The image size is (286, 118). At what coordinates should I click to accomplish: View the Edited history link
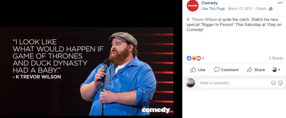(x=261, y=9)
